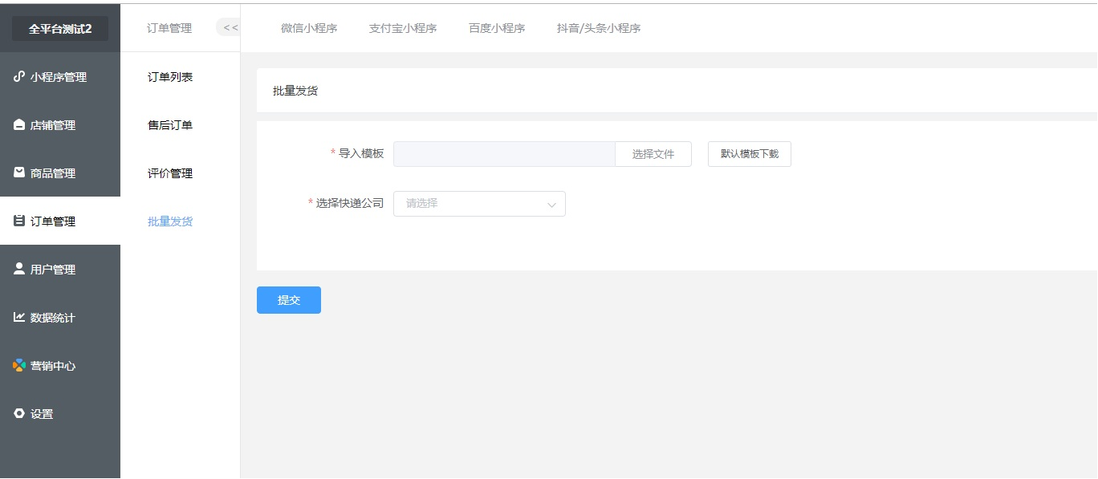
Task: Click the 选择文件 button
Action: pyautogui.click(x=653, y=154)
